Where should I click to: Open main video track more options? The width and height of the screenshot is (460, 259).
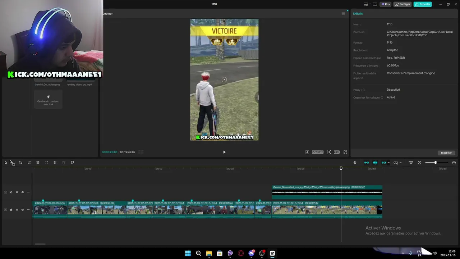28,210
